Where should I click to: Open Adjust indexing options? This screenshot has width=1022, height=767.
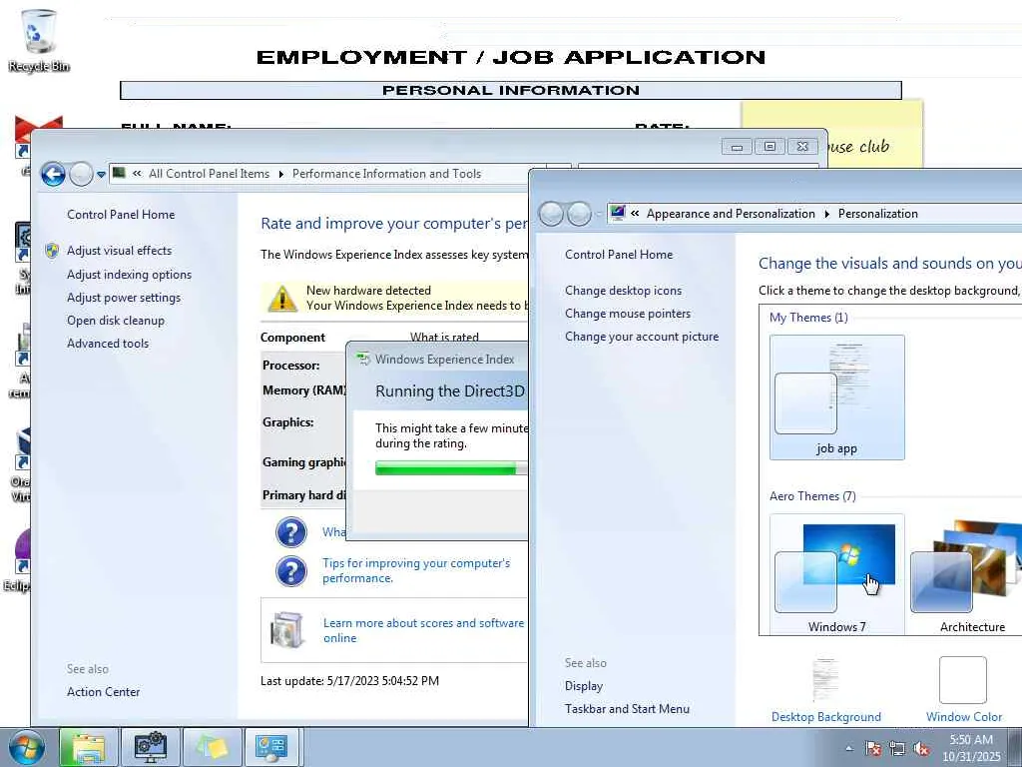[x=129, y=275]
